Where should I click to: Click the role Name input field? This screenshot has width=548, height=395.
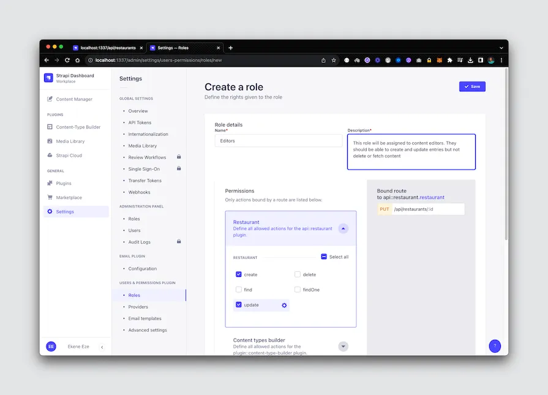(x=278, y=141)
